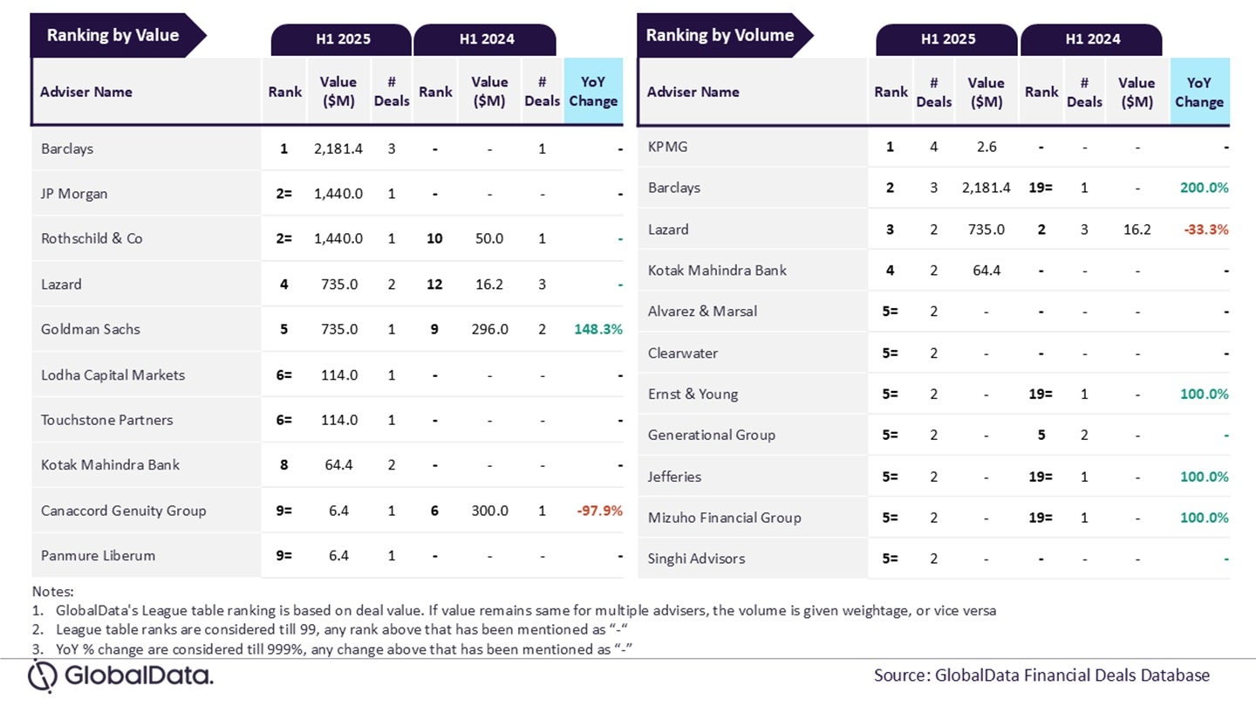
Task: Click the Adviser Name column header
Action: [x=86, y=91]
